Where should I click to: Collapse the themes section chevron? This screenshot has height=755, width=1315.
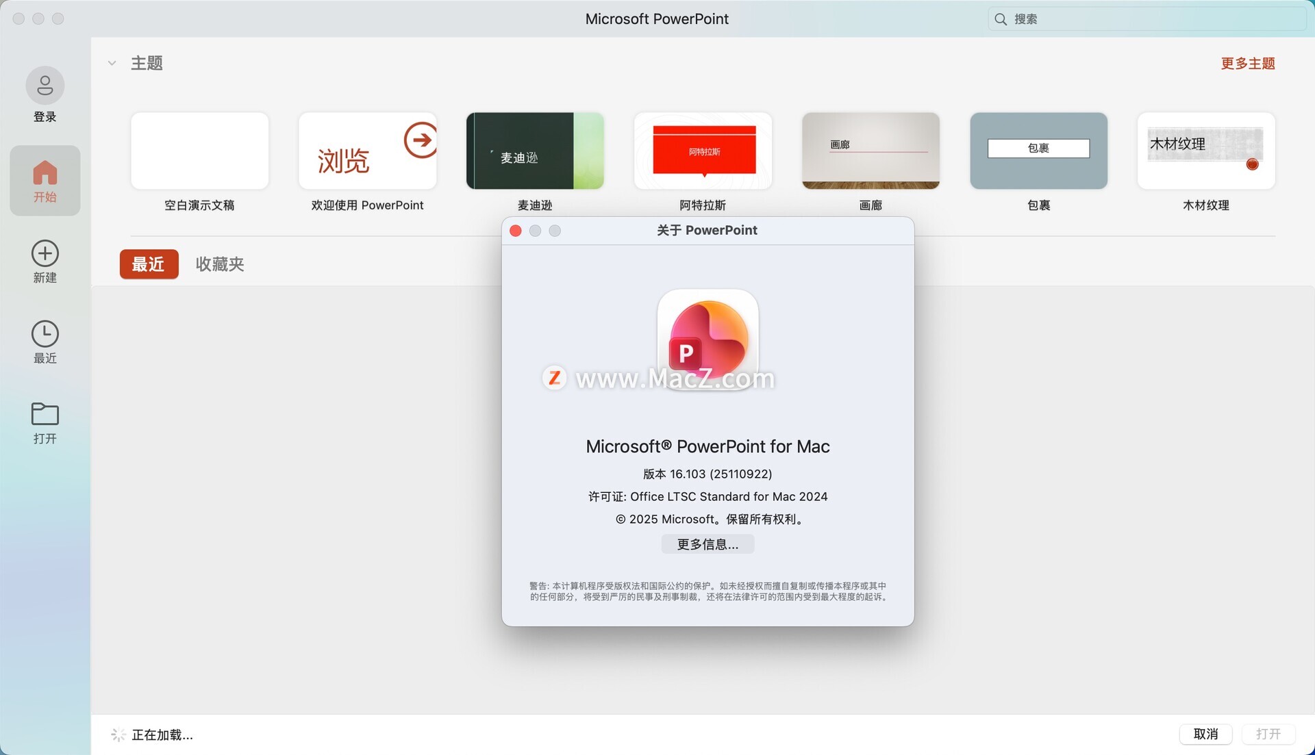(112, 63)
